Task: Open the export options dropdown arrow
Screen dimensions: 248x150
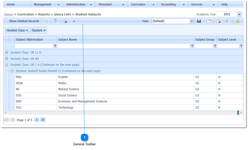Action: pos(74,21)
